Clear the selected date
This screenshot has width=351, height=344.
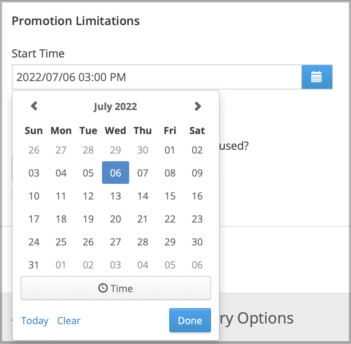69,321
